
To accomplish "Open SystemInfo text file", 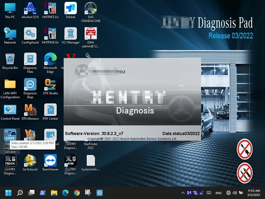I will coord(91,163).
